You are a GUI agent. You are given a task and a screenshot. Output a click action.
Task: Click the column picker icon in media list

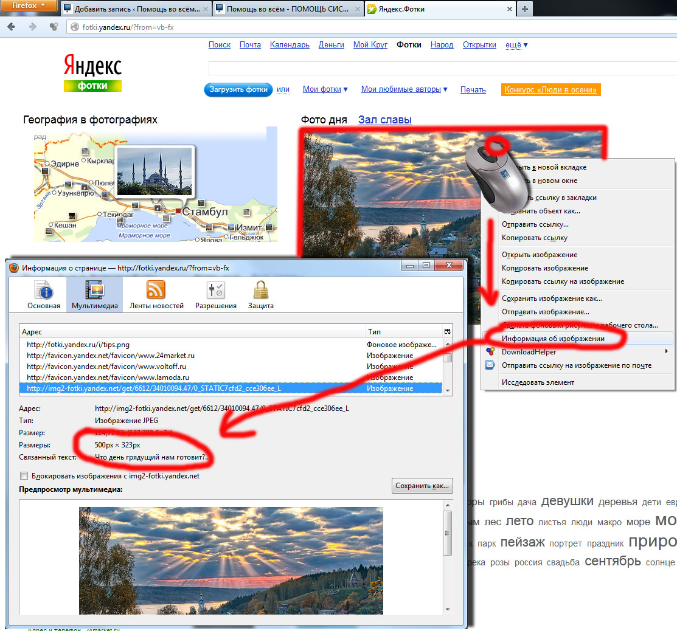click(447, 331)
